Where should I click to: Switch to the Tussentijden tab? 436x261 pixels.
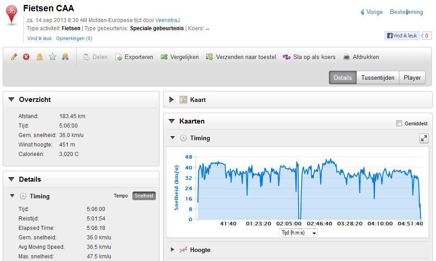coord(378,78)
